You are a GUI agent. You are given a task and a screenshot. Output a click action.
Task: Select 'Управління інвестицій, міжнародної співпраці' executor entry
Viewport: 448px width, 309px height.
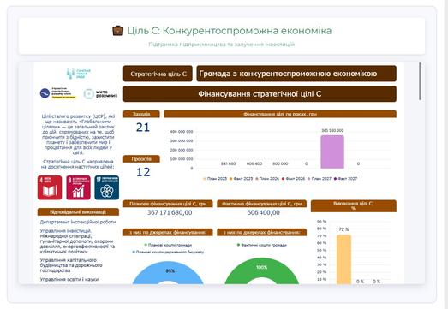(77, 241)
